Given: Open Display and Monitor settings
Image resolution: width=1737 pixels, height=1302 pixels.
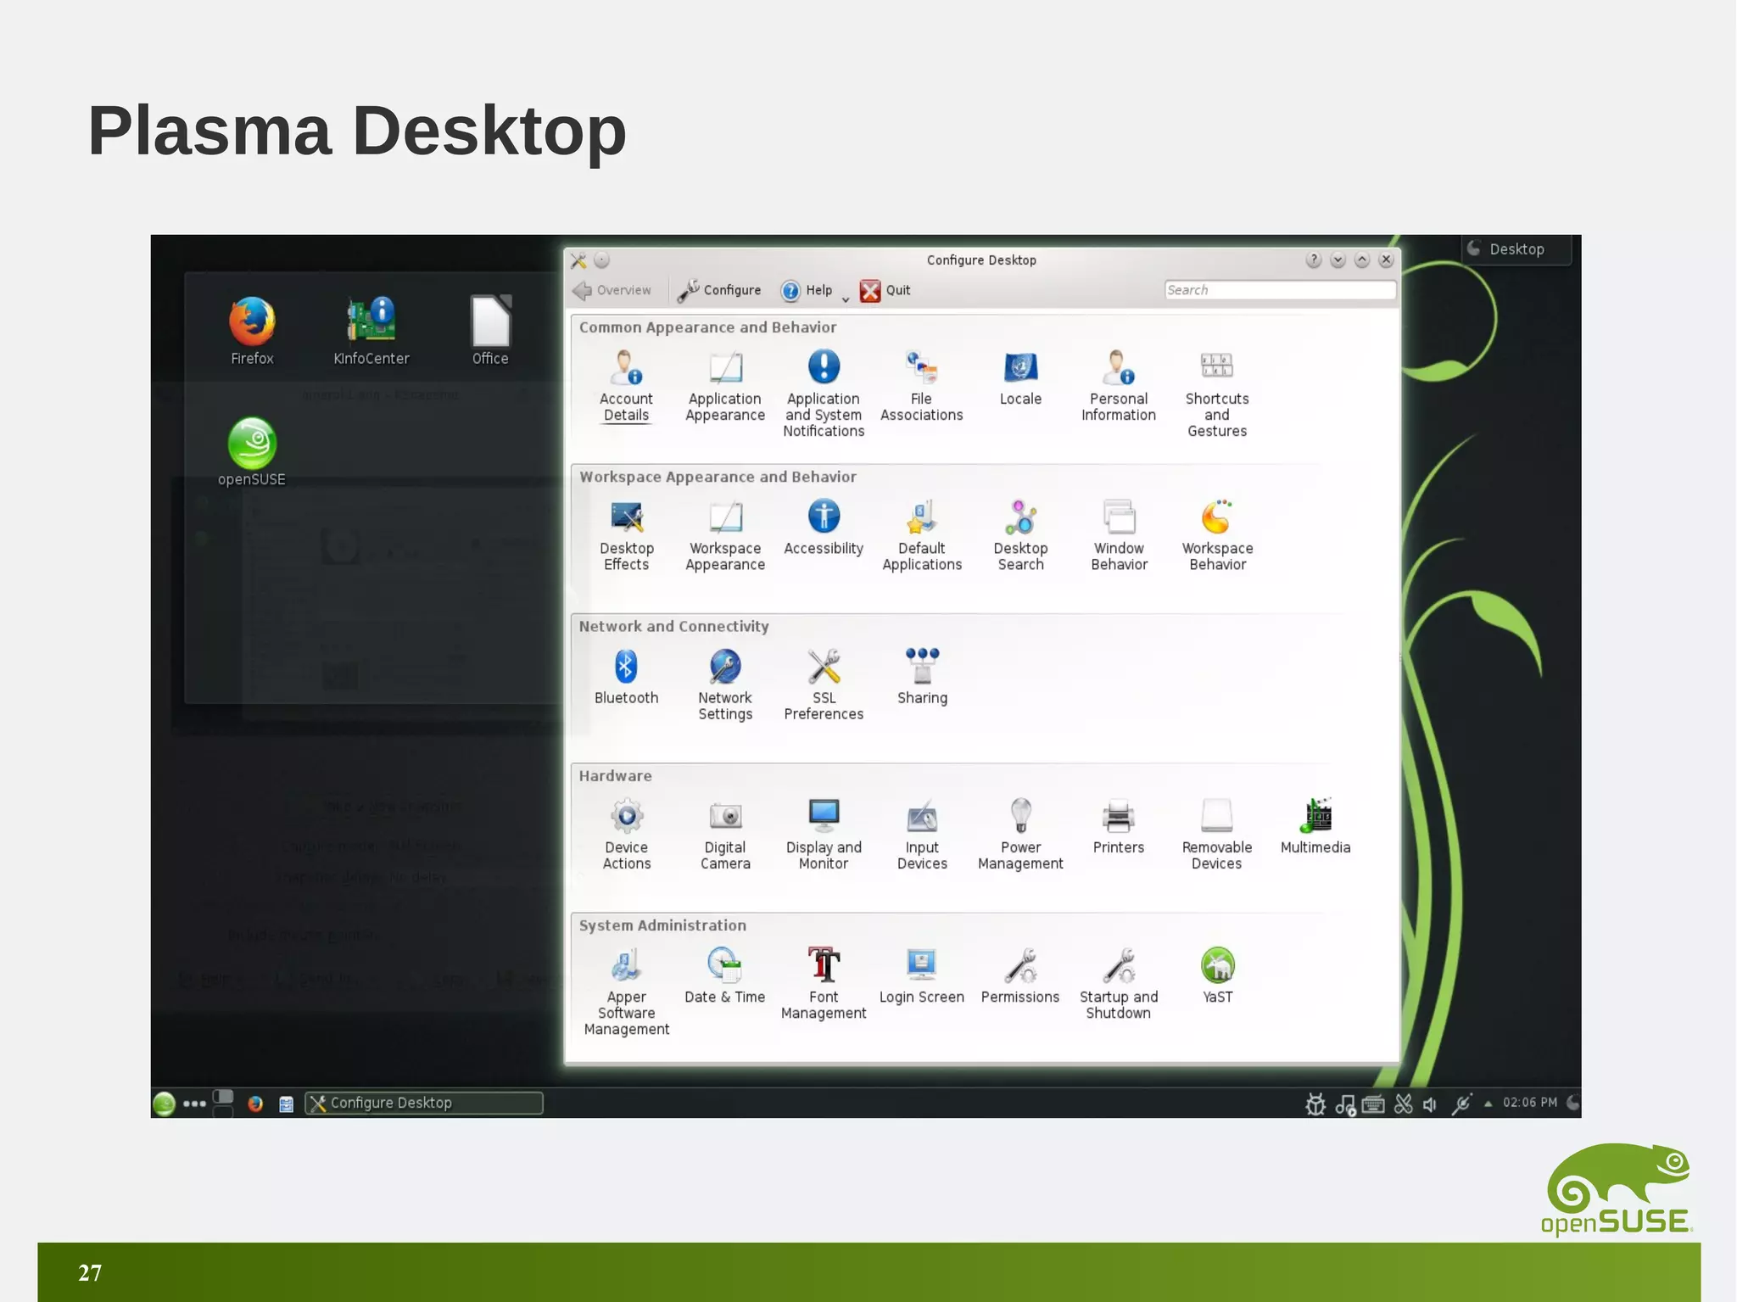Looking at the screenshot, I should coord(824,834).
